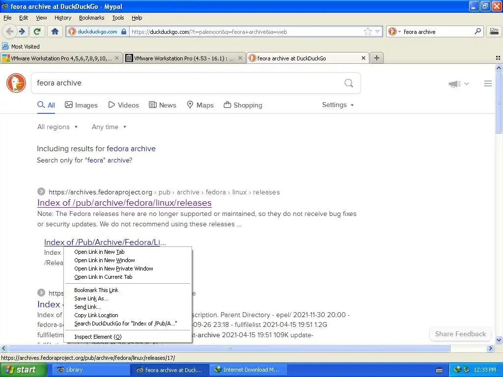
Task: Open the URL history dropdown arrow
Action: (x=378, y=31)
